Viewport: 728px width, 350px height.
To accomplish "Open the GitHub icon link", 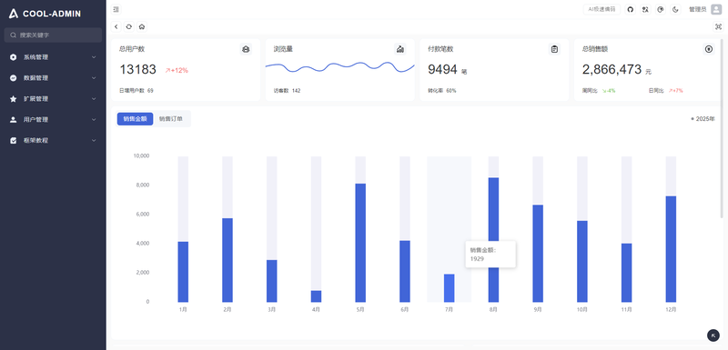I will tap(630, 9).
